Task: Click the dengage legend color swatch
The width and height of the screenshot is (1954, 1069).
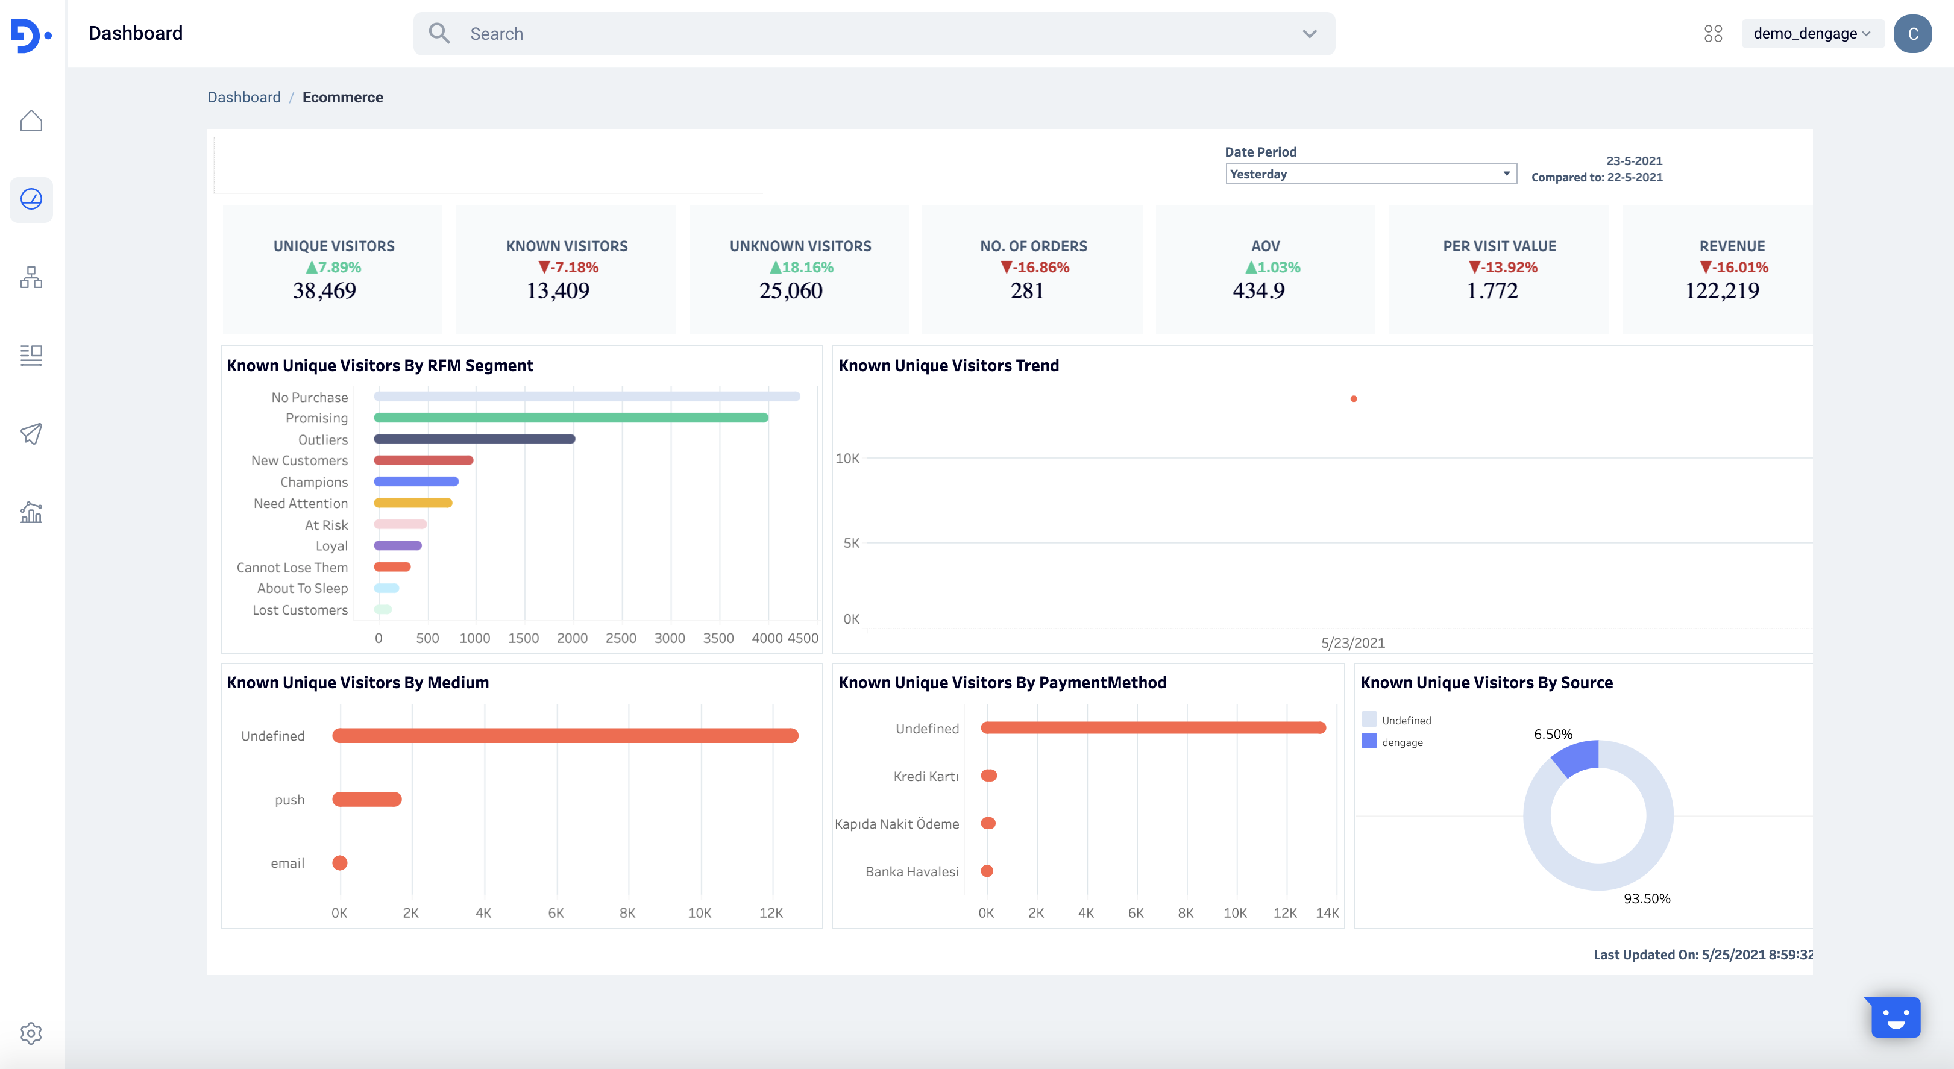Action: [x=1369, y=741]
